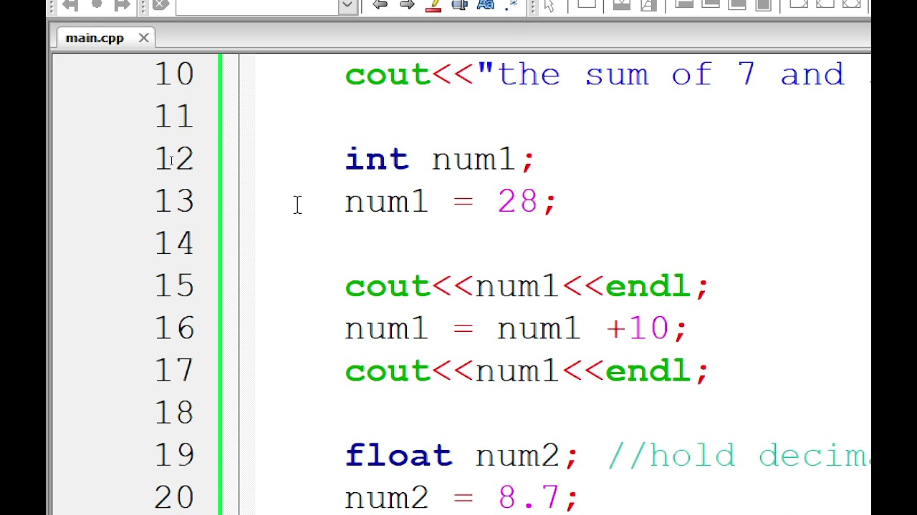Click line number 13 in the margin
917x515 pixels.
[x=174, y=201]
